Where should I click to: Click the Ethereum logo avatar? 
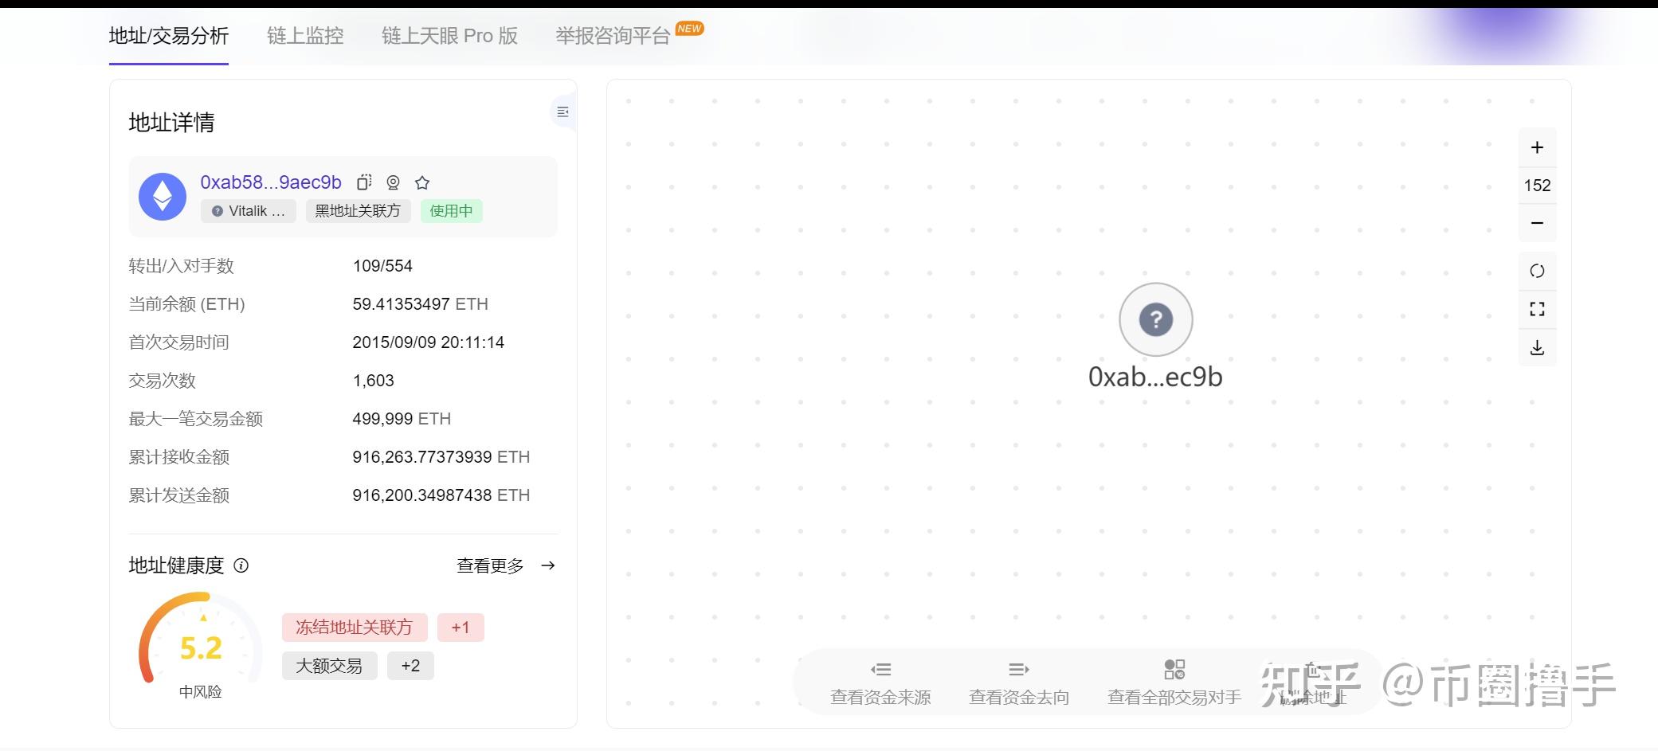click(x=163, y=197)
